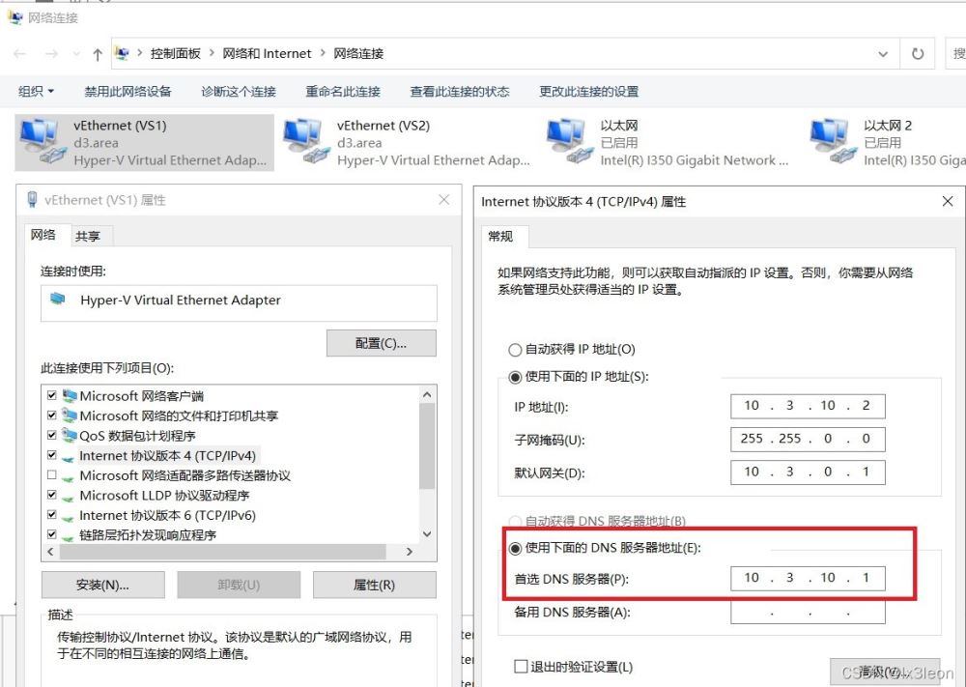Screen dimensions: 966x687
Task: Uncheck the Microsoft 网络客户端 checkbox
Action: (x=52, y=395)
